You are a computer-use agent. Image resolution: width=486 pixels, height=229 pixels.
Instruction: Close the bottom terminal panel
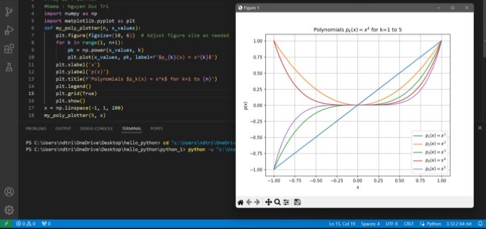(x=480, y=128)
